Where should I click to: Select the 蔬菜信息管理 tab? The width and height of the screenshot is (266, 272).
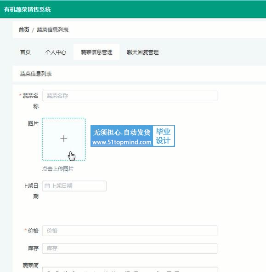pos(96,52)
